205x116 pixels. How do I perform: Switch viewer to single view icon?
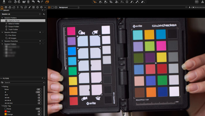coord(52,7)
